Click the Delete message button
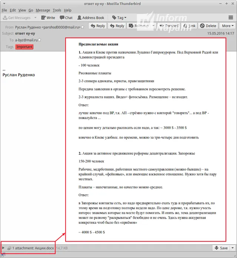This screenshot has width=237, height=258. (x=208, y=26)
